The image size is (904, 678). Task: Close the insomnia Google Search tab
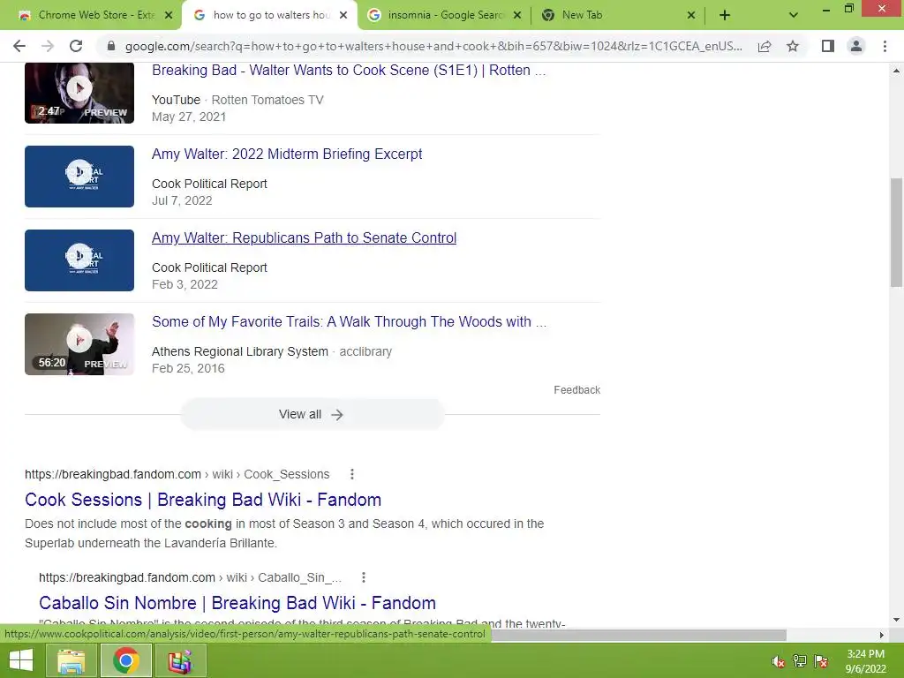pos(517,16)
